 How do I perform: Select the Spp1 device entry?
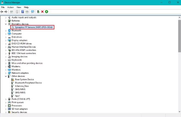pyautogui.click(x=17, y=96)
